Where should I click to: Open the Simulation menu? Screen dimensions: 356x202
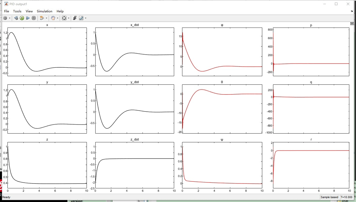pos(44,11)
